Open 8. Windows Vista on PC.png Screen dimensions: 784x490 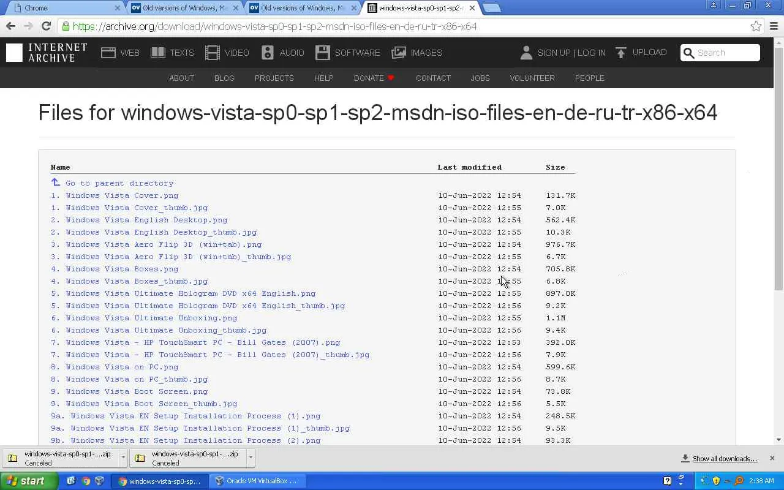click(x=115, y=367)
